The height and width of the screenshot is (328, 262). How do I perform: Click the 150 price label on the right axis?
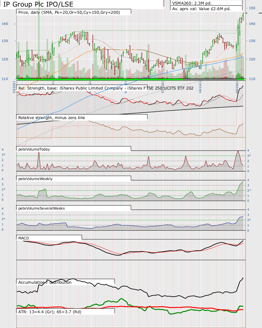tap(252, 8)
